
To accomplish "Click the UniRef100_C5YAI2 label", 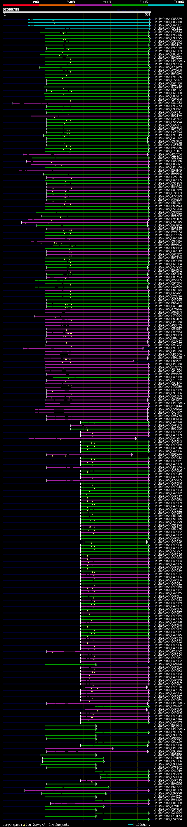I will (168, 90).
